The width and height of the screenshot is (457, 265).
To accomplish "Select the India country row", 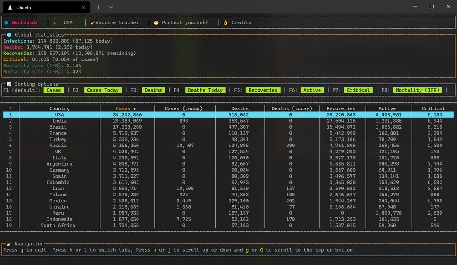I will click(x=228, y=121).
